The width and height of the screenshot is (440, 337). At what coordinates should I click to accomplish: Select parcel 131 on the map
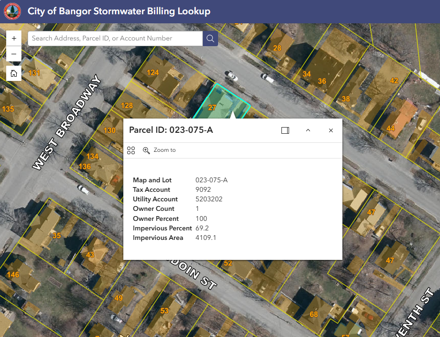coord(34,73)
